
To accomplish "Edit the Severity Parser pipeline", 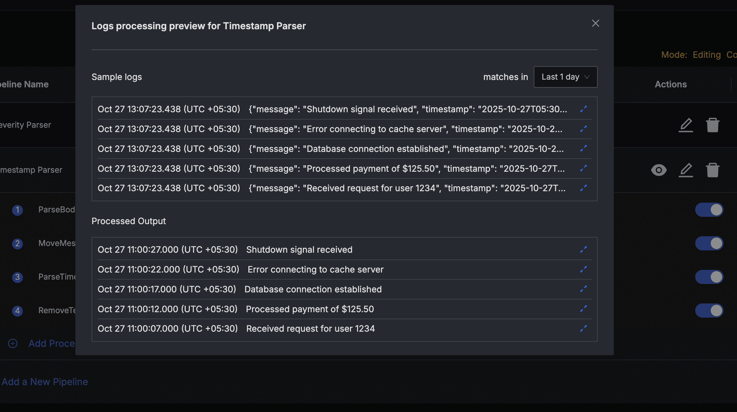I will (686, 125).
